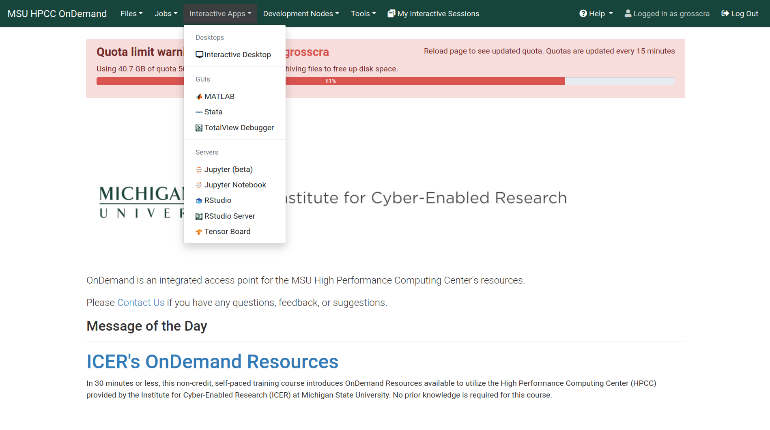Image resolution: width=770 pixels, height=430 pixels.
Task: Go to MSU HPCC OnDemand home link
Action: (57, 13)
